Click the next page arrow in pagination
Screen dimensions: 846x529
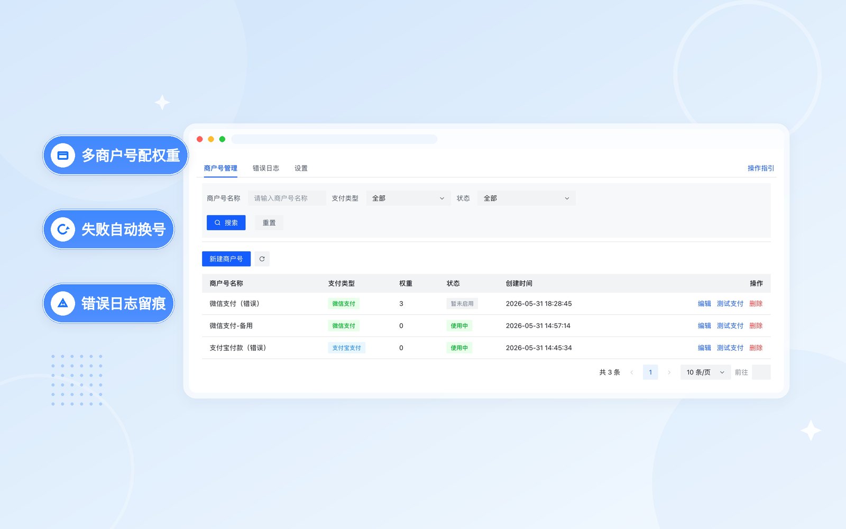669,372
